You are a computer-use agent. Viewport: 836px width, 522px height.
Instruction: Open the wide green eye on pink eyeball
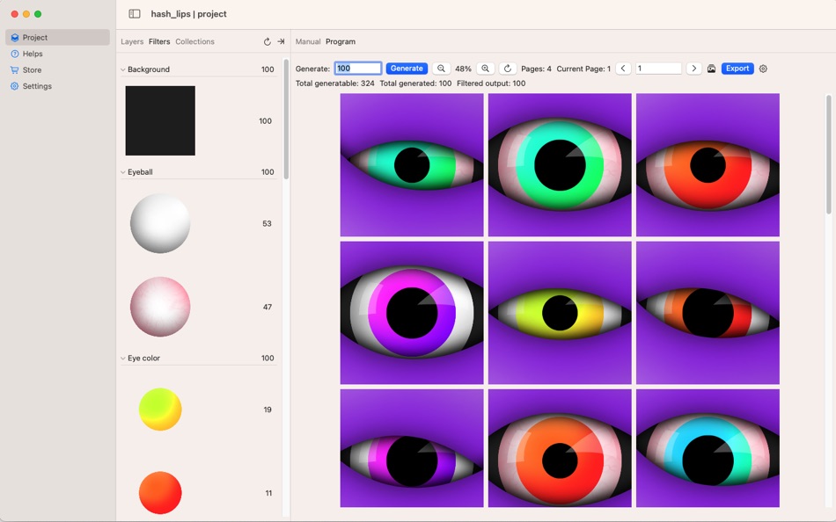click(560, 165)
